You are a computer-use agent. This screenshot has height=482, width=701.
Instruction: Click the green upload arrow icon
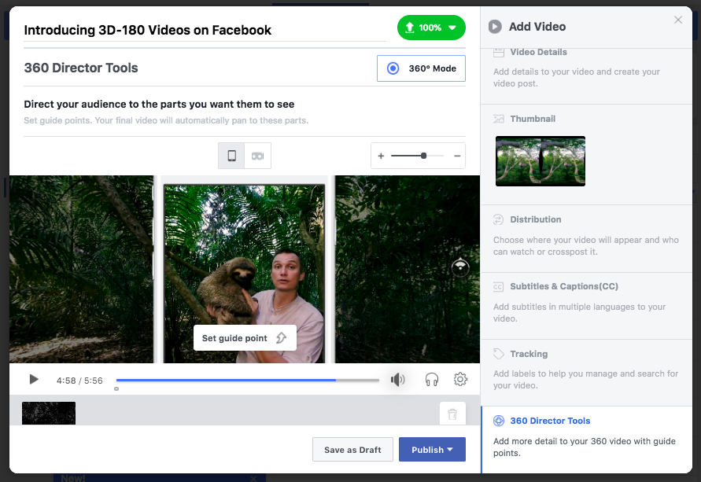[410, 28]
